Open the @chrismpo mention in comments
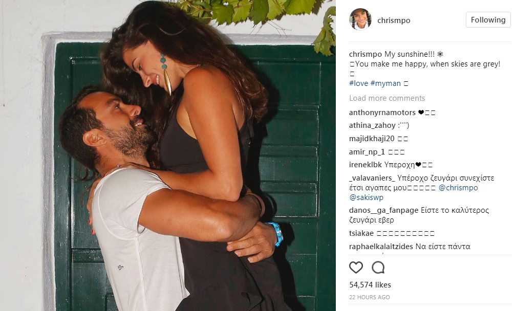515x311 pixels. (x=458, y=188)
